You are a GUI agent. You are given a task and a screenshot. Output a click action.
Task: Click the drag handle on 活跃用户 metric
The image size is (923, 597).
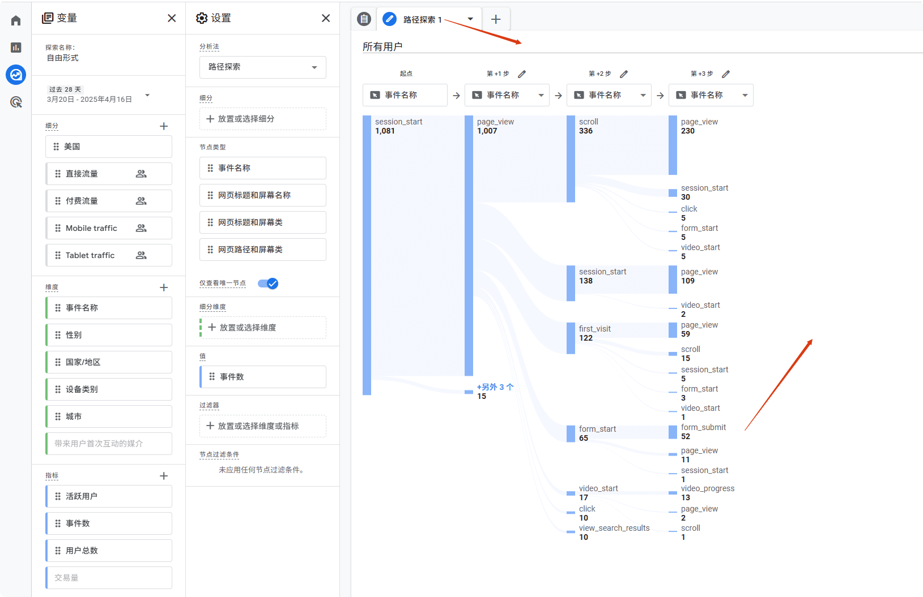tap(58, 496)
